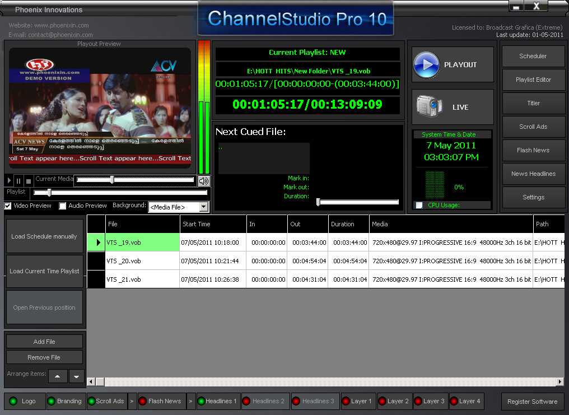Screen dimensions: 569x415
Task: Toggle Layer 2 indicator
Action: 382,401
